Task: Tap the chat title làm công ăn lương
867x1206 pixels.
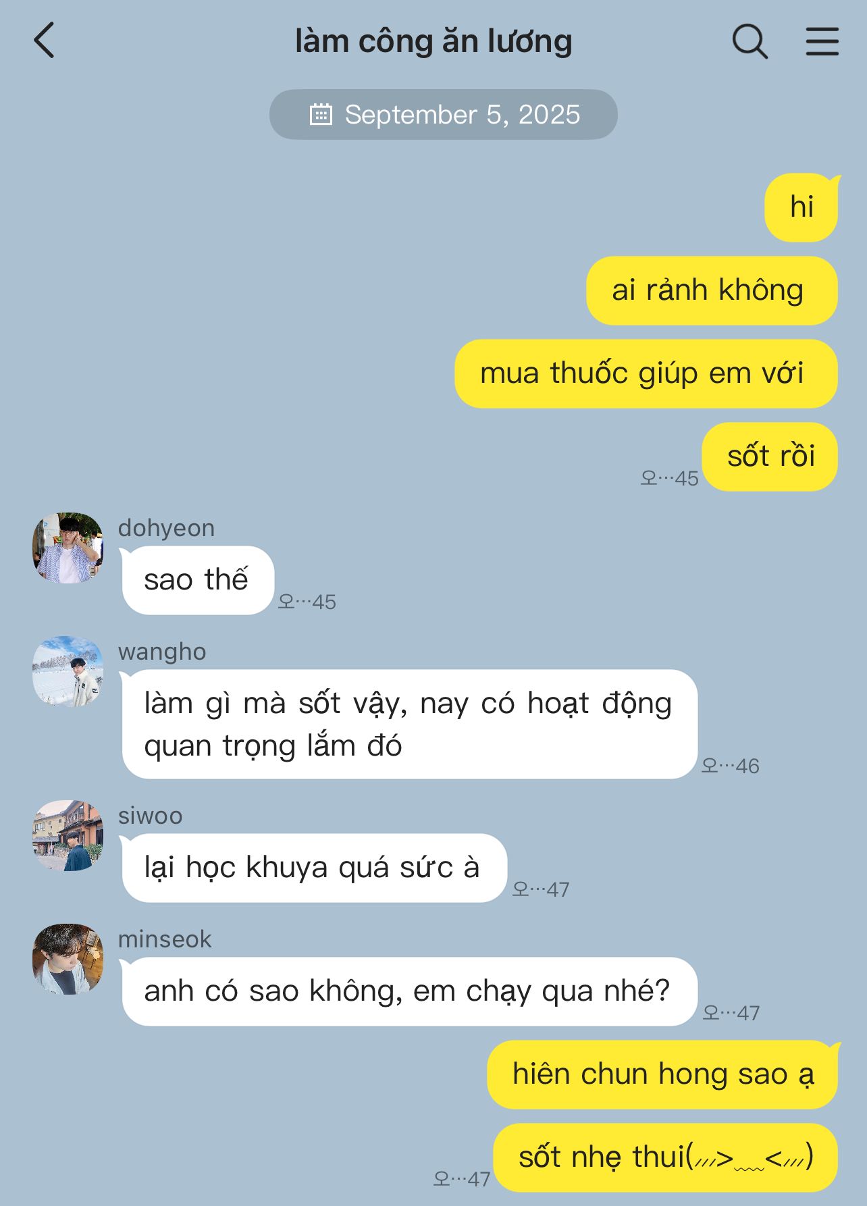Action: click(x=433, y=41)
